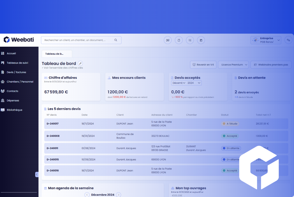Collapse the sidebar with the left arrow handle

pyautogui.click(x=37, y=174)
